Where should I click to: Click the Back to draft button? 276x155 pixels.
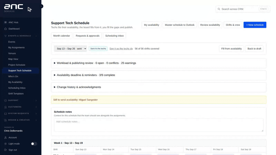coord(254,49)
